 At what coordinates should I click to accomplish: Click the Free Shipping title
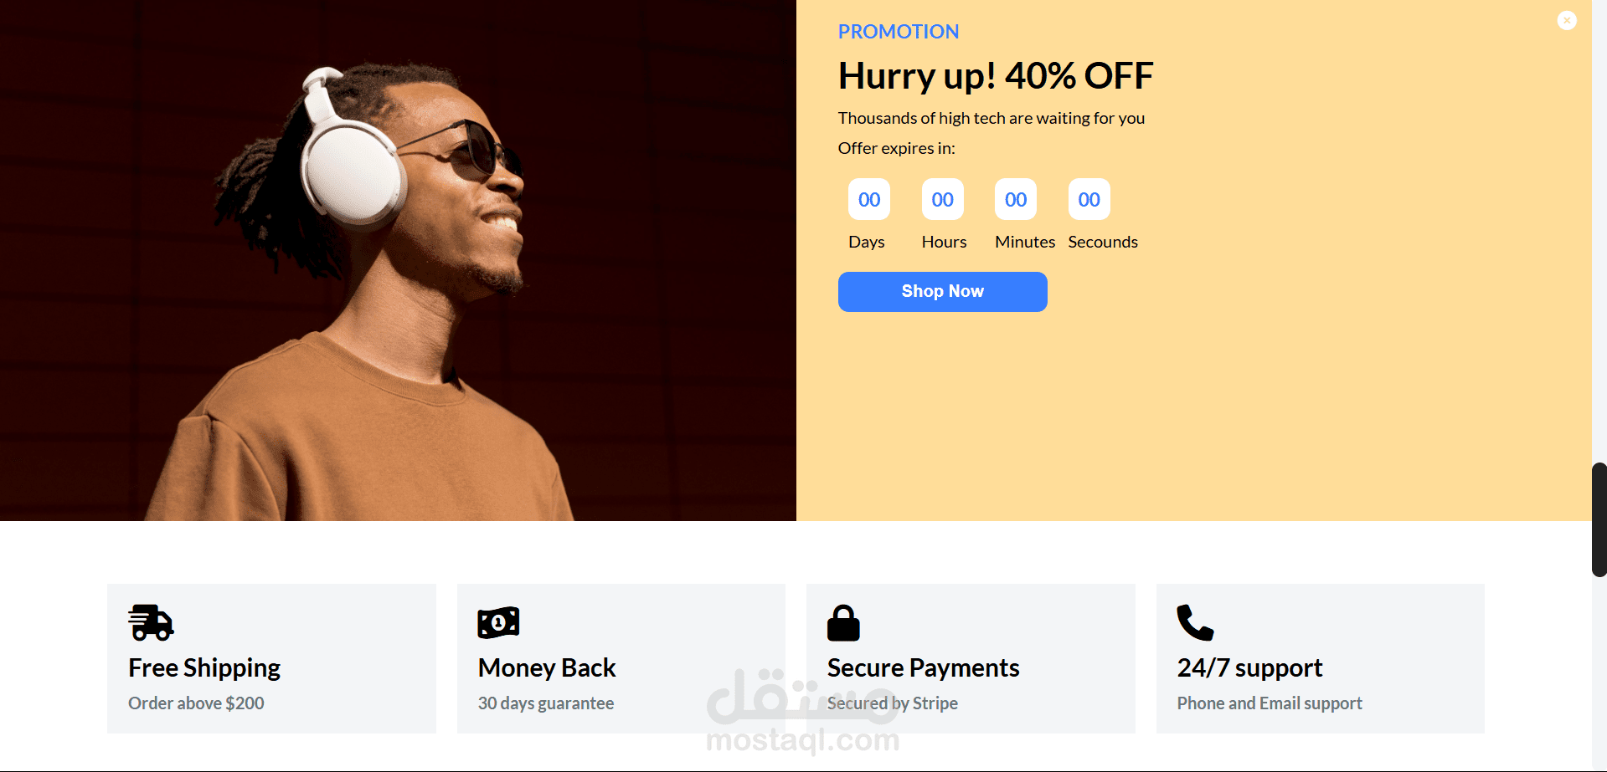[204, 668]
